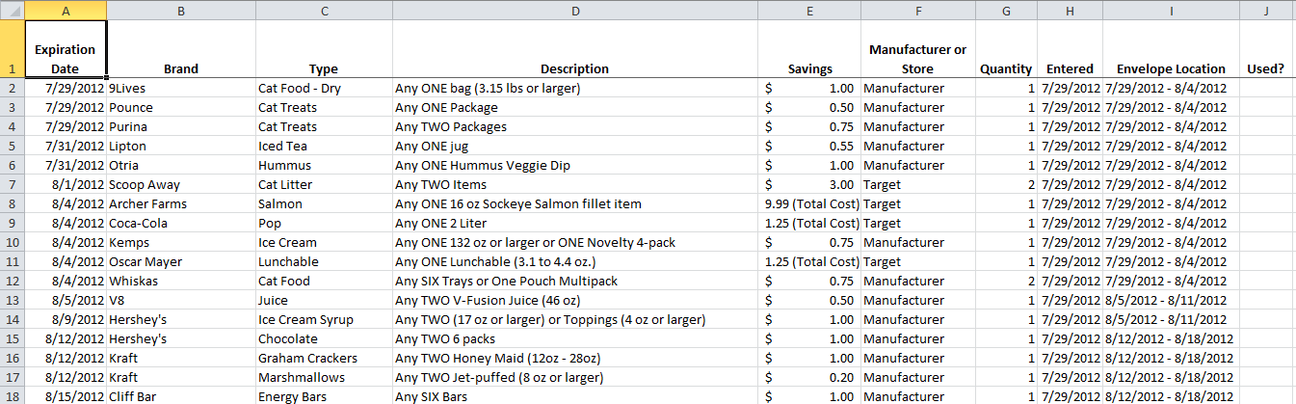Select the Target cell in Archer Farms row
The height and width of the screenshot is (404, 1296).
917,203
